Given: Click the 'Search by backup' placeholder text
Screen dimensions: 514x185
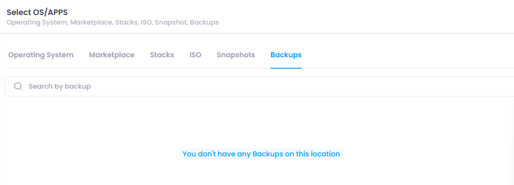Looking at the screenshot, I should click(60, 86).
